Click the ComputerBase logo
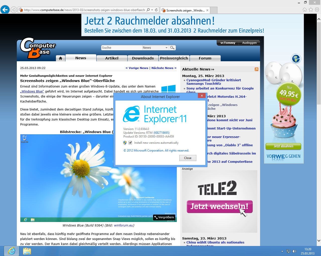 [38, 48]
